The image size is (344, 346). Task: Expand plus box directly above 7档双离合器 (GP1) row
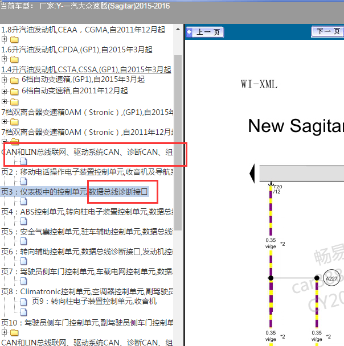click(x=4, y=101)
